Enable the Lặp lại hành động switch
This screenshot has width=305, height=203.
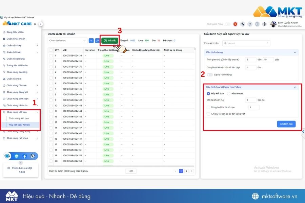[210, 74]
